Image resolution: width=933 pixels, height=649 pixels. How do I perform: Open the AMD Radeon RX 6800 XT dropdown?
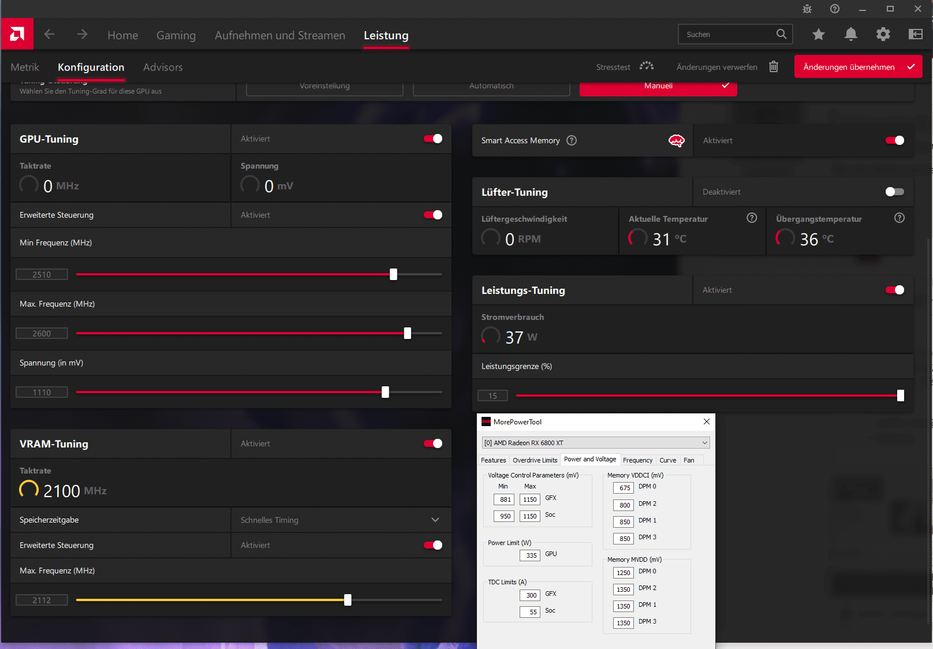pyautogui.click(x=596, y=443)
